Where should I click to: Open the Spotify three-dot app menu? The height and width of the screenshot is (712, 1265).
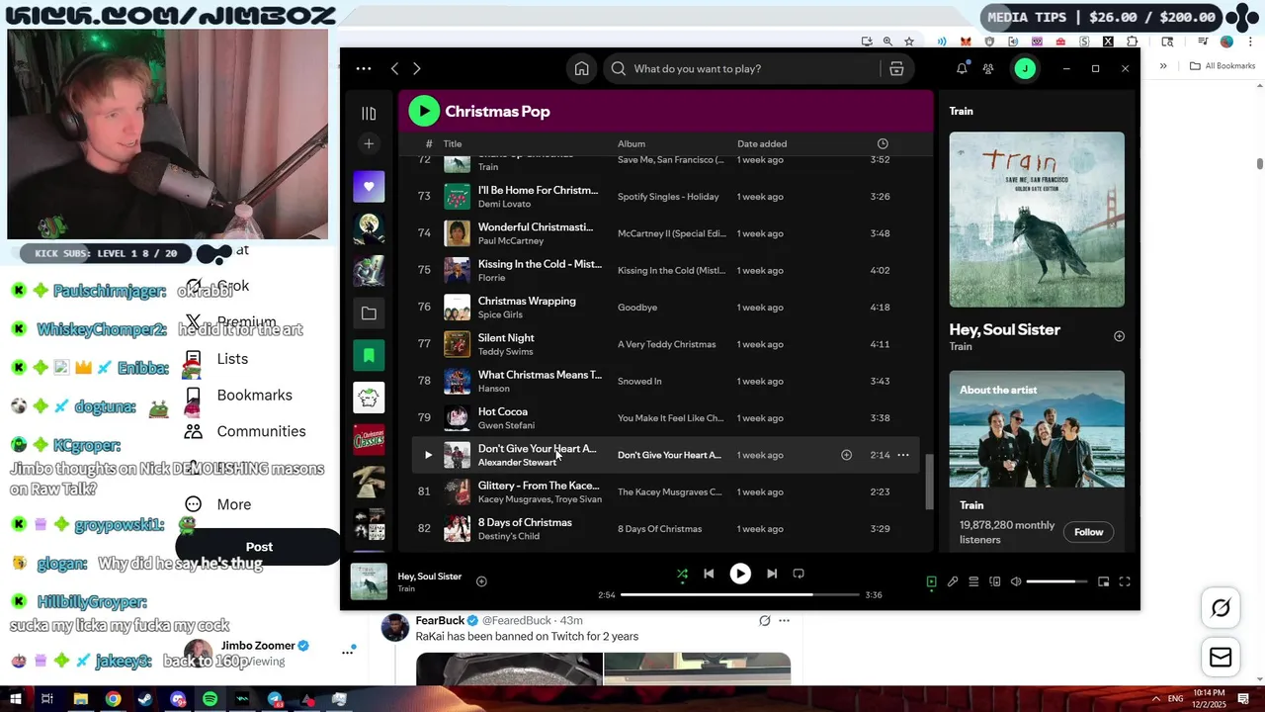(364, 68)
